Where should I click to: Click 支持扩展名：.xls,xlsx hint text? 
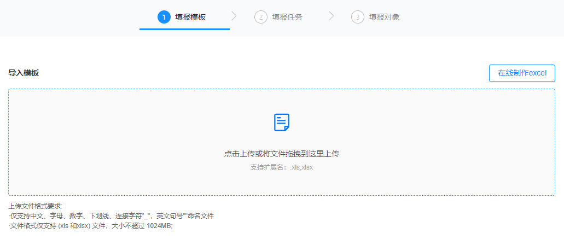tap(282, 167)
